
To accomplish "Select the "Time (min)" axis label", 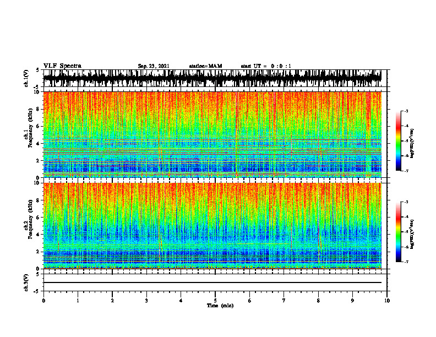I will [220, 306].
